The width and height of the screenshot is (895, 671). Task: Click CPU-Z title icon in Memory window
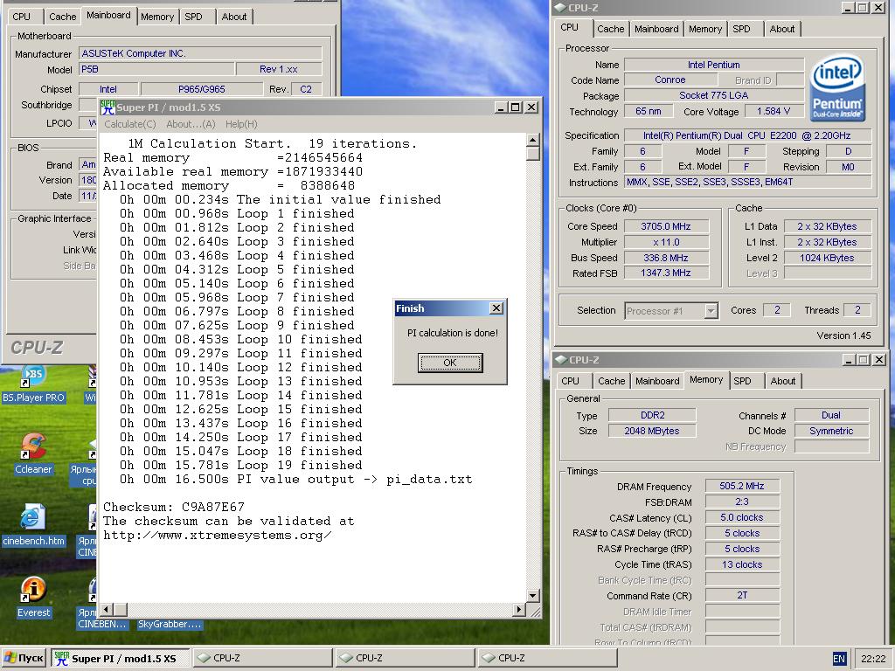pyautogui.click(x=561, y=359)
